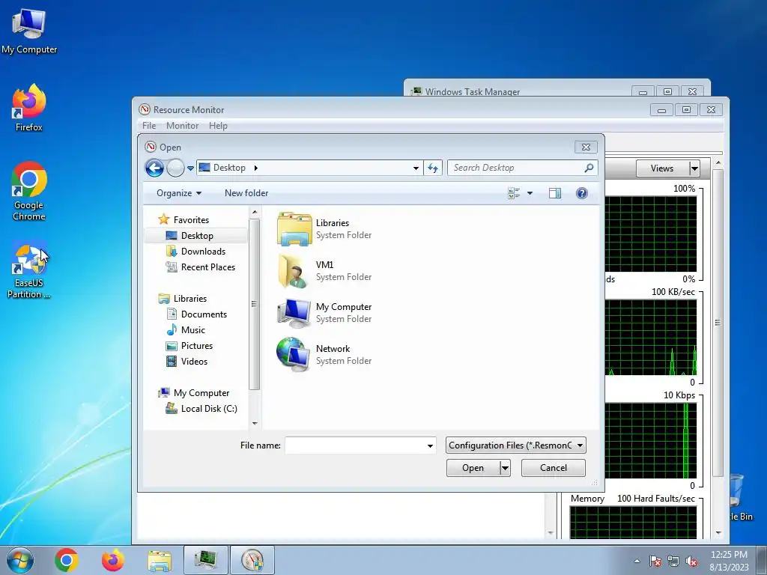
Task: Click Views button in Resource Monitor
Action: click(x=662, y=168)
